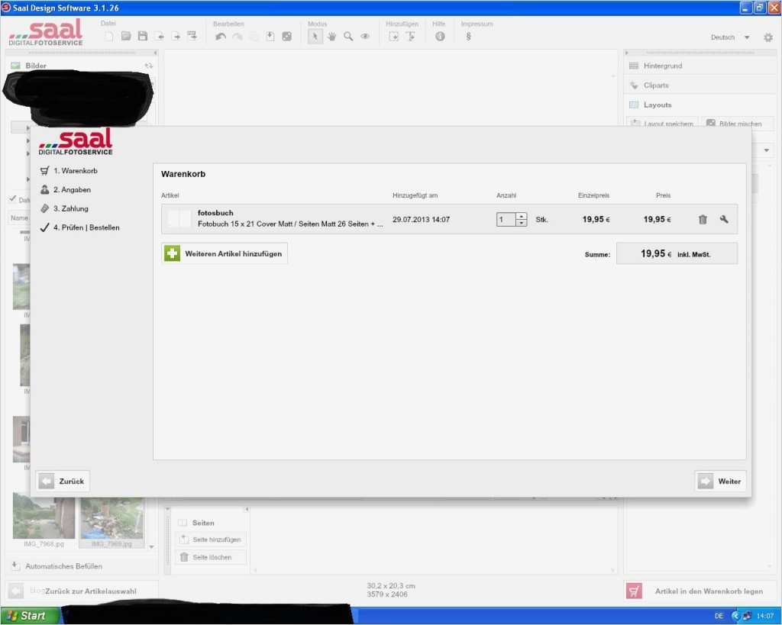Screen dimensions: 782x625
Task: Click the undo arrow under Bearbeiten
Action: point(221,37)
